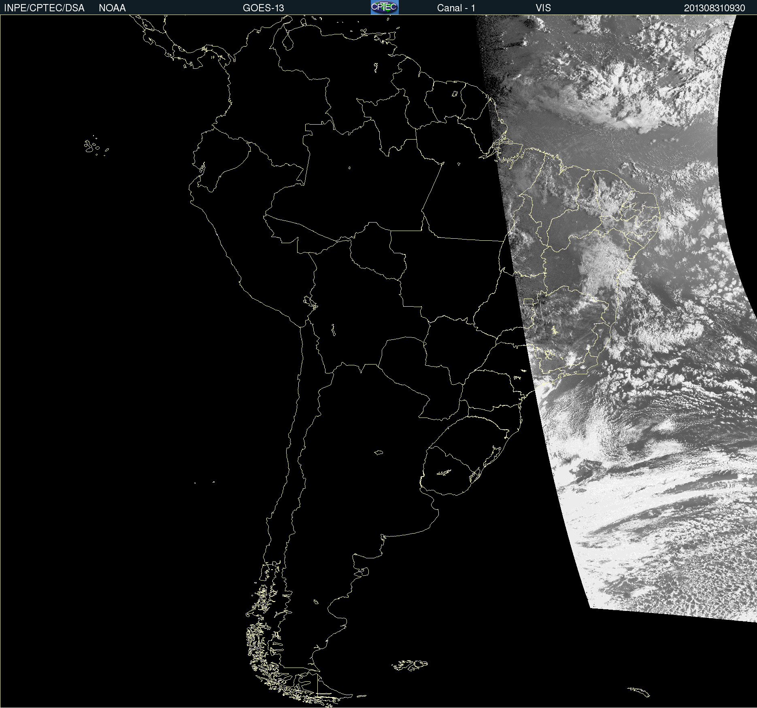Click the CPTEC logo in the header
The width and height of the screenshot is (757, 708).
pos(385,7)
